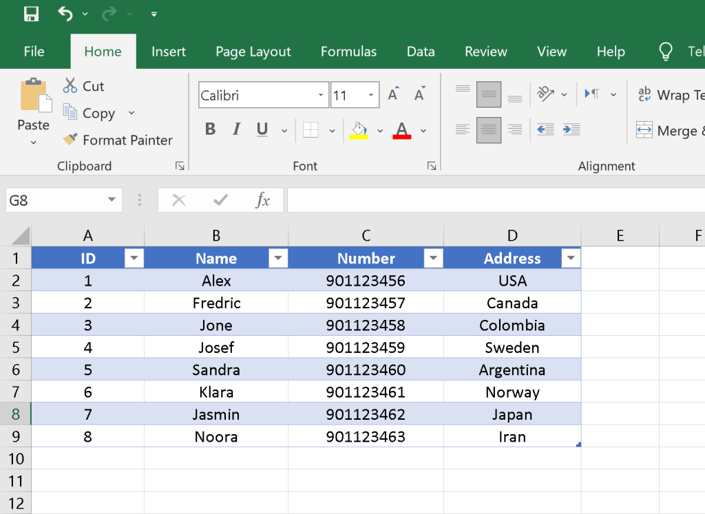Click the Cancel X formula bar icon
This screenshot has width=705, height=514.
coord(179,200)
